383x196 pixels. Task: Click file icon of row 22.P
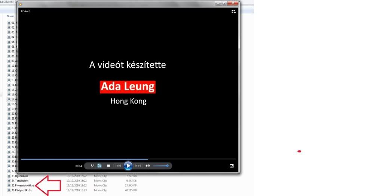click(9, 123)
